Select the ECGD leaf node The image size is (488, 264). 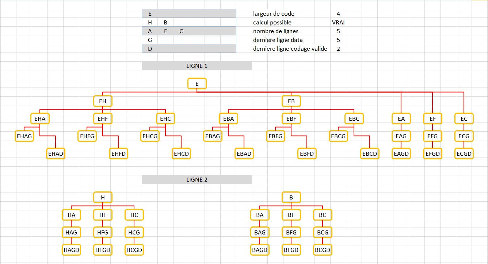[x=464, y=154]
